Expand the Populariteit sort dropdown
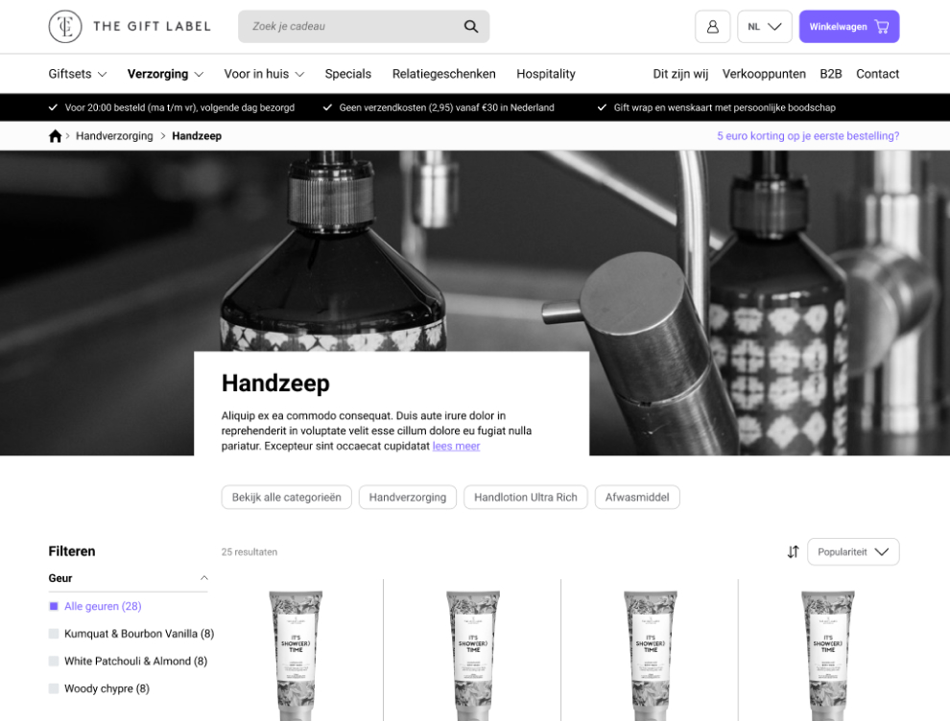The width and height of the screenshot is (950, 721). (x=852, y=552)
